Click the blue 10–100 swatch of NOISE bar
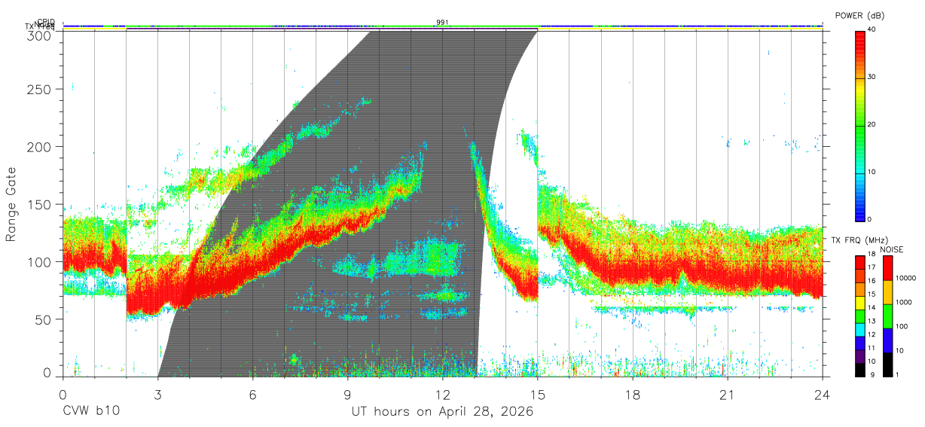The image size is (925, 427). point(888,340)
